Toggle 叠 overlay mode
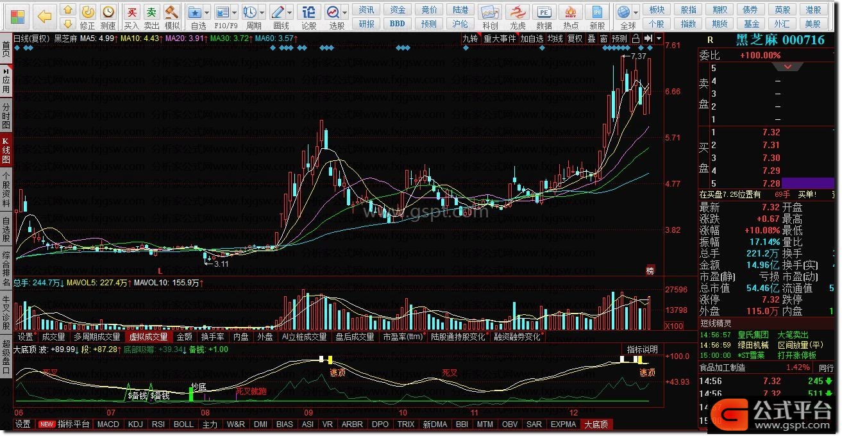The width and height of the screenshot is (842, 436). (591, 38)
